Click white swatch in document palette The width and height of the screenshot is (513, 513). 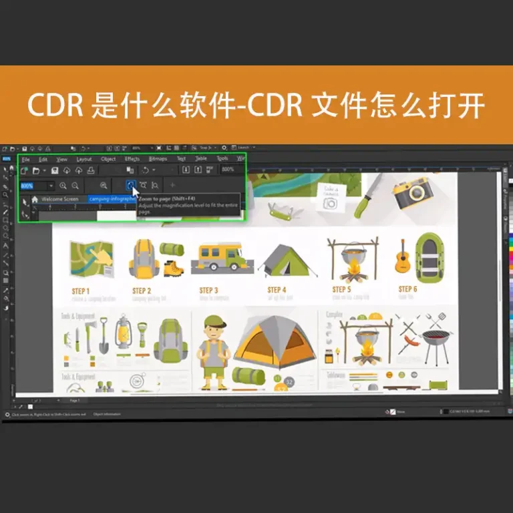[31, 407]
